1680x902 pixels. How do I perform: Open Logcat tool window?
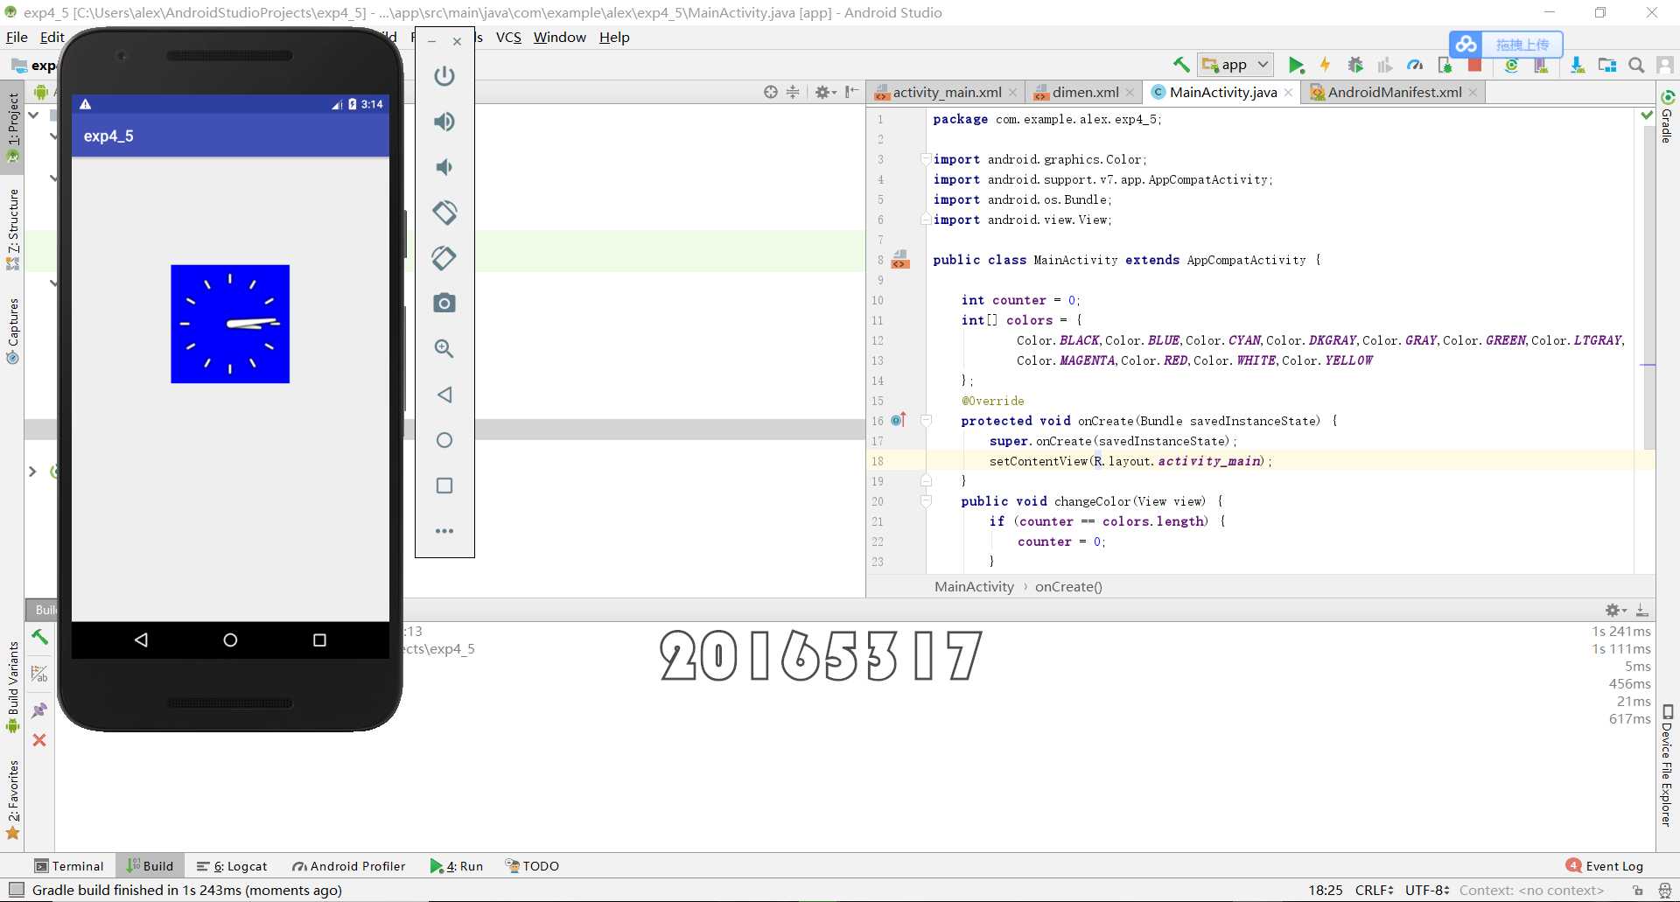click(232, 866)
